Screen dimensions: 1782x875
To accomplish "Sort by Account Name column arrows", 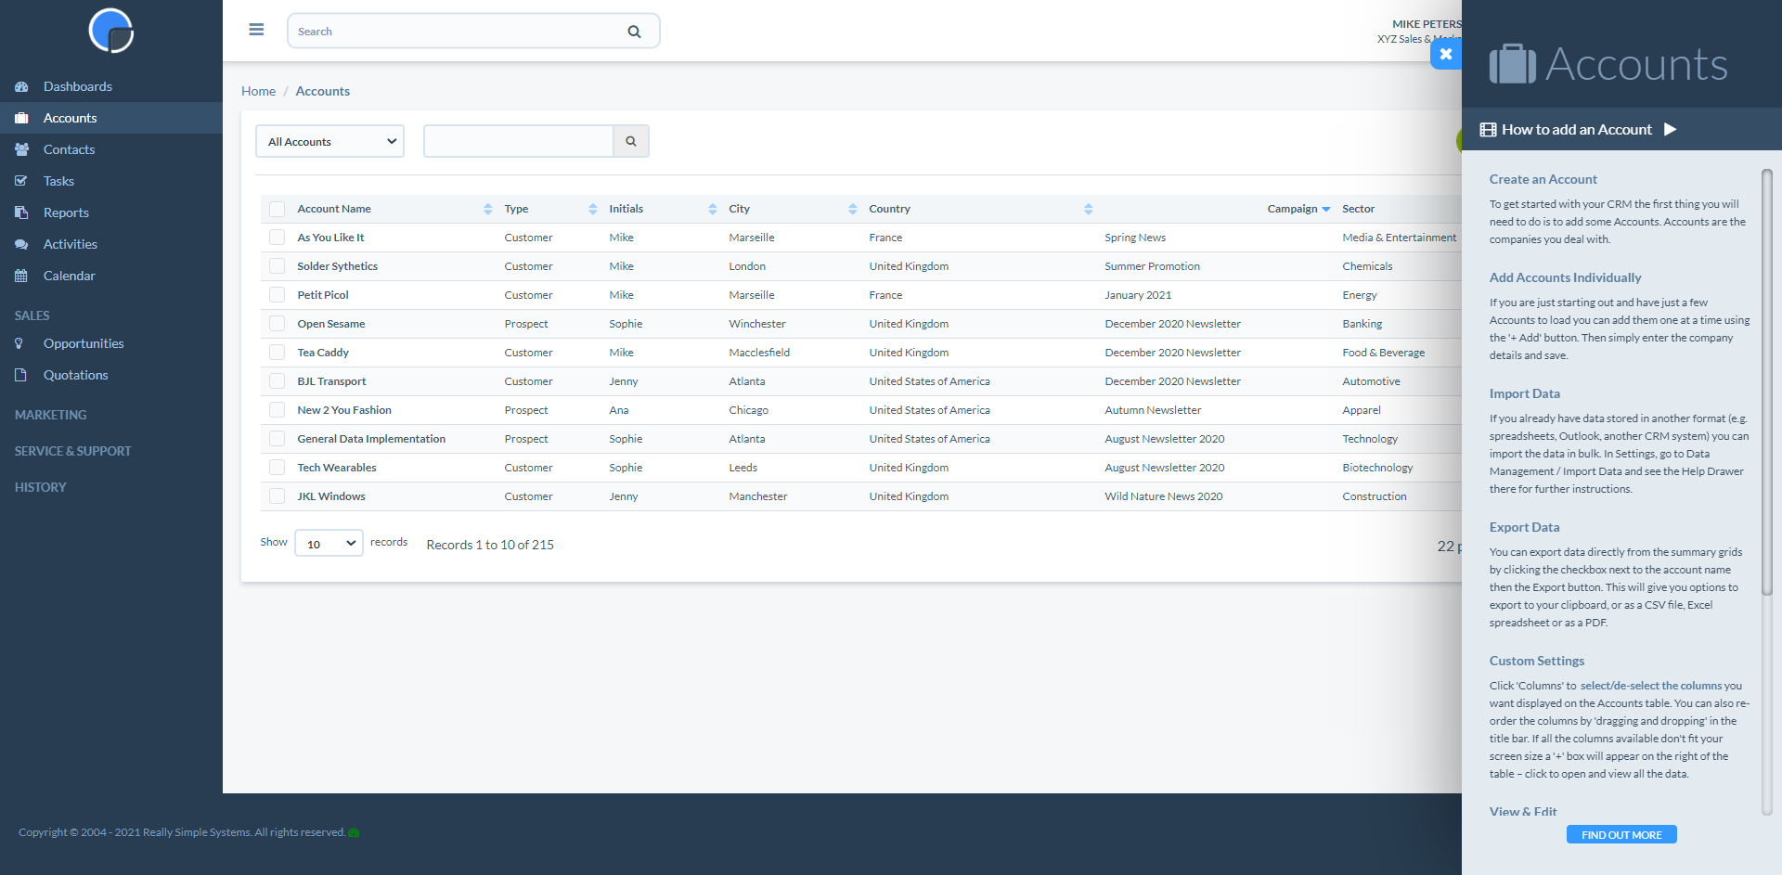I will (x=488, y=209).
